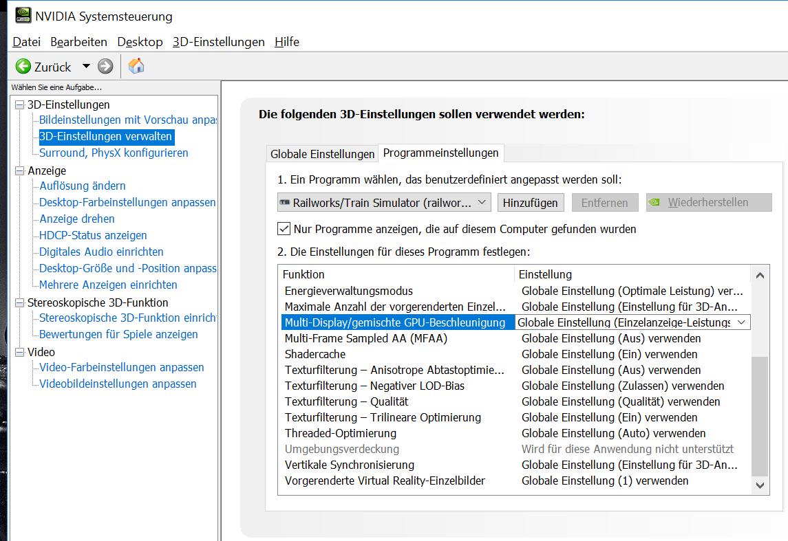Open 'Surround, PhysX konfigurieren' tree item

point(114,153)
